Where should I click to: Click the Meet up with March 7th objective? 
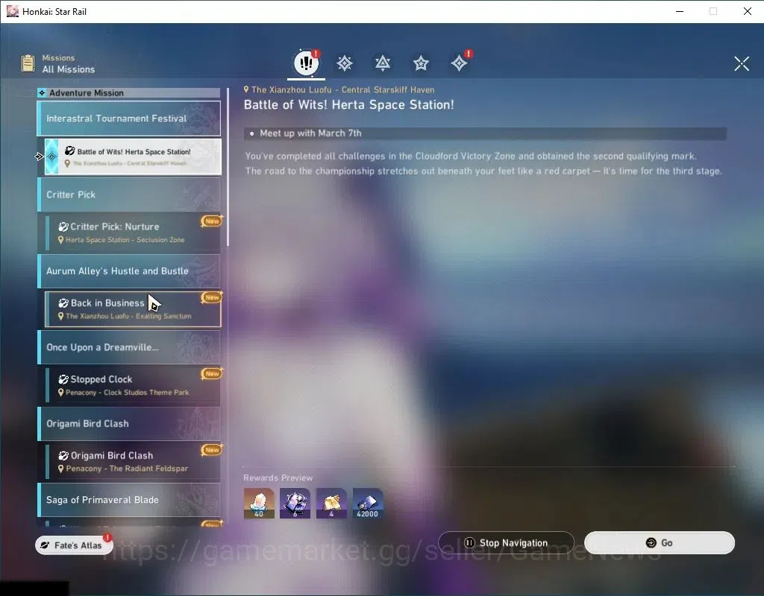(x=485, y=133)
